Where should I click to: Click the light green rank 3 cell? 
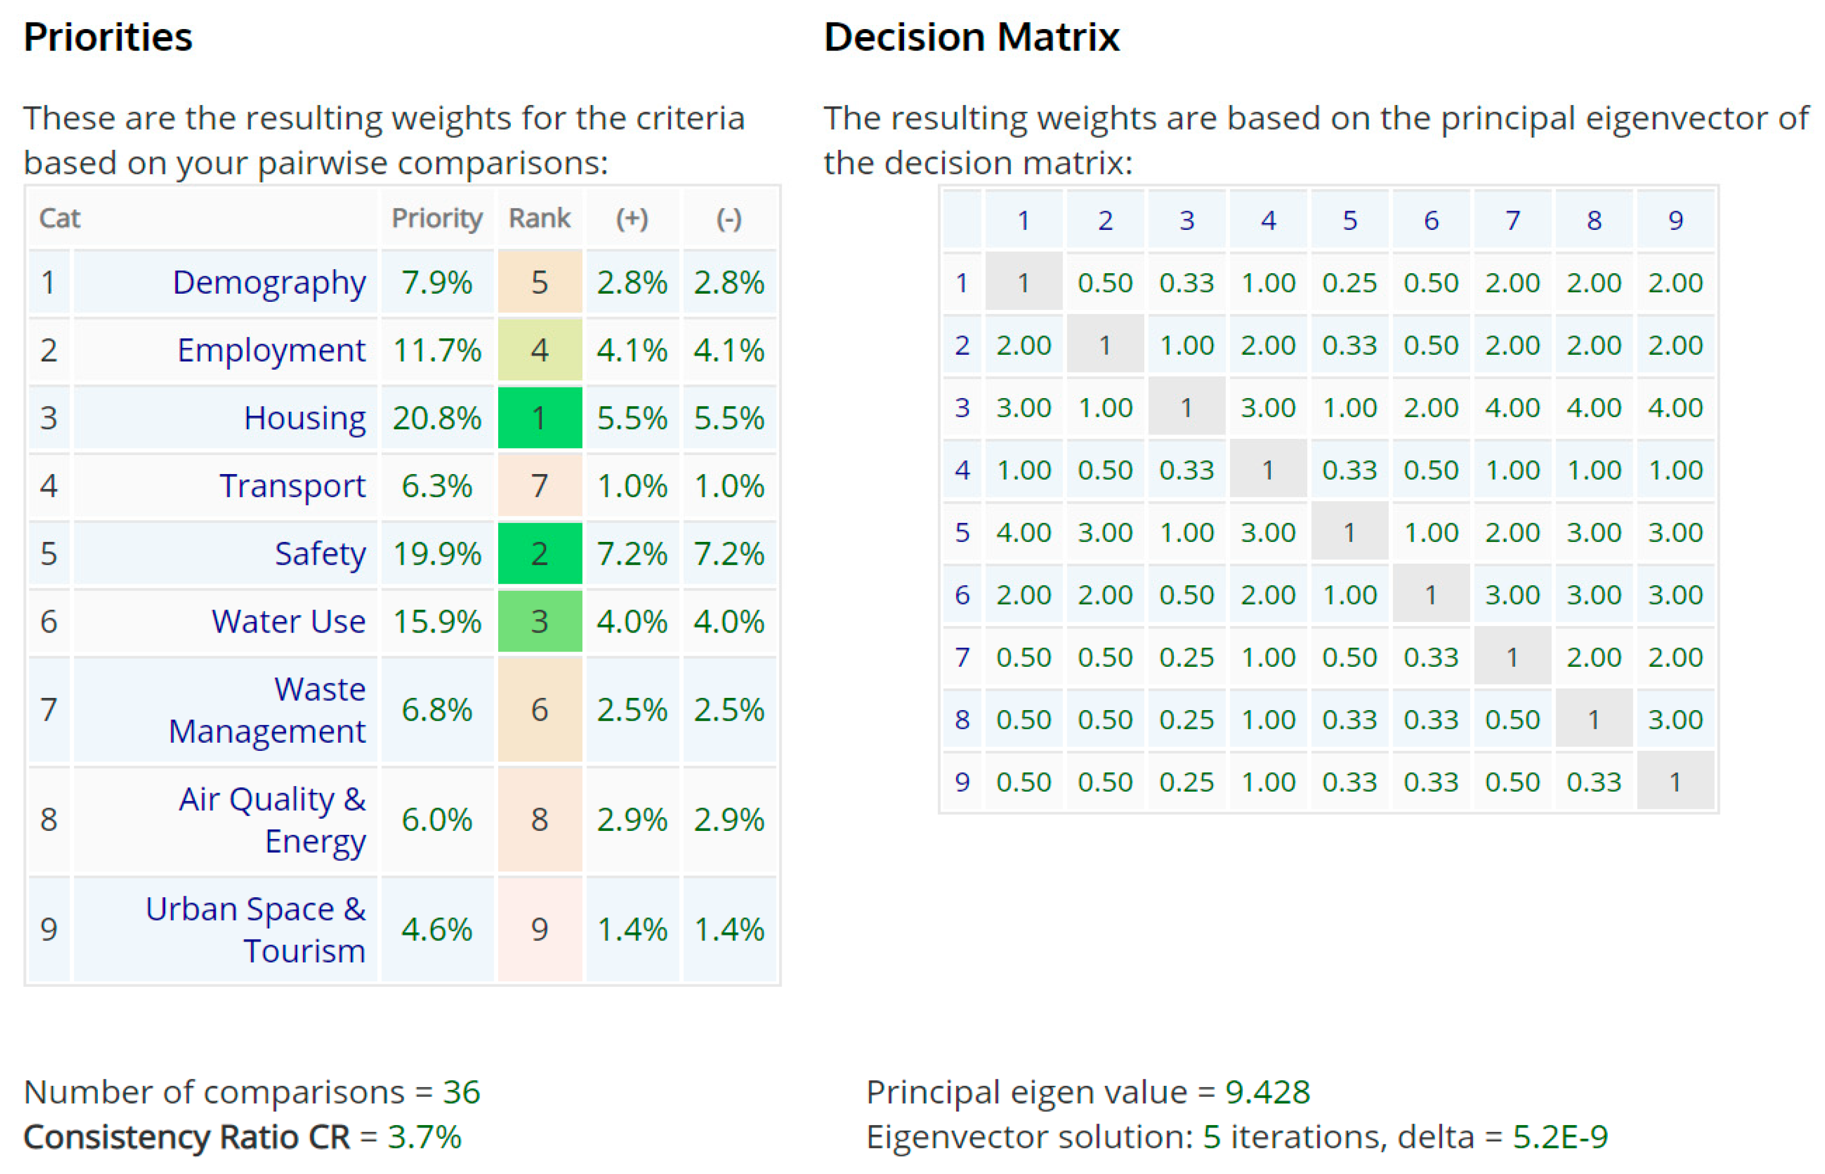coord(539,621)
